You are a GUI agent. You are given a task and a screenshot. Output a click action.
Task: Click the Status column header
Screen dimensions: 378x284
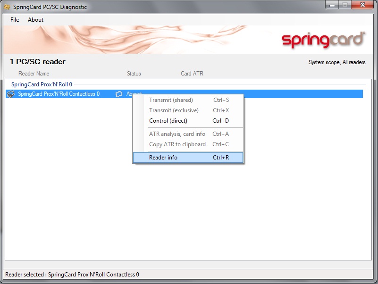[134, 74]
